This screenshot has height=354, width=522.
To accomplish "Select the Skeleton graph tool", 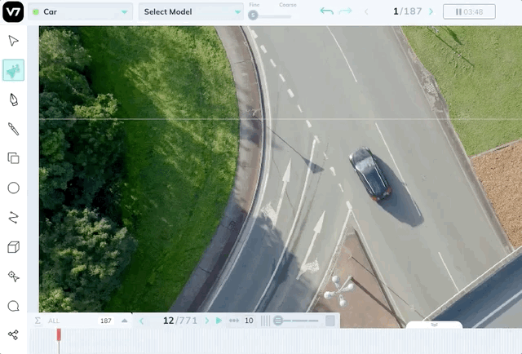I will click(13, 334).
